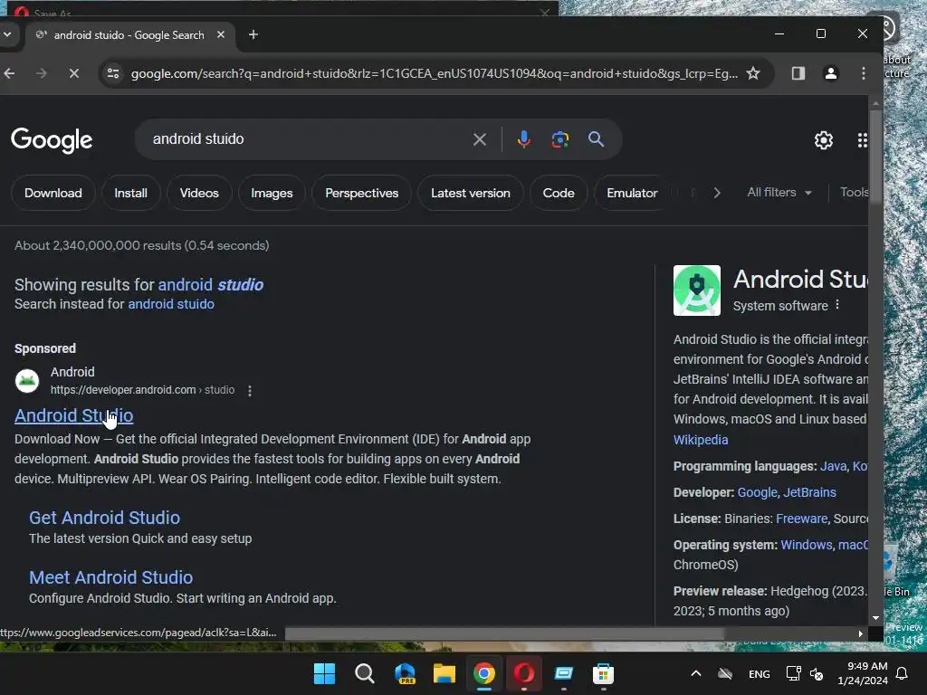Viewport: 927px width, 695px height.
Task: Start voice search with microphone
Action: pyautogui.click(x=524, y=139)
